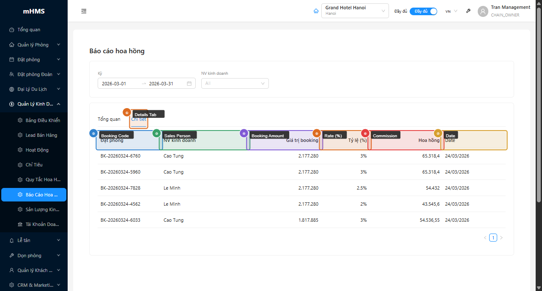
Task: Click the user avatar icon
Action: (x=483, y=11)
